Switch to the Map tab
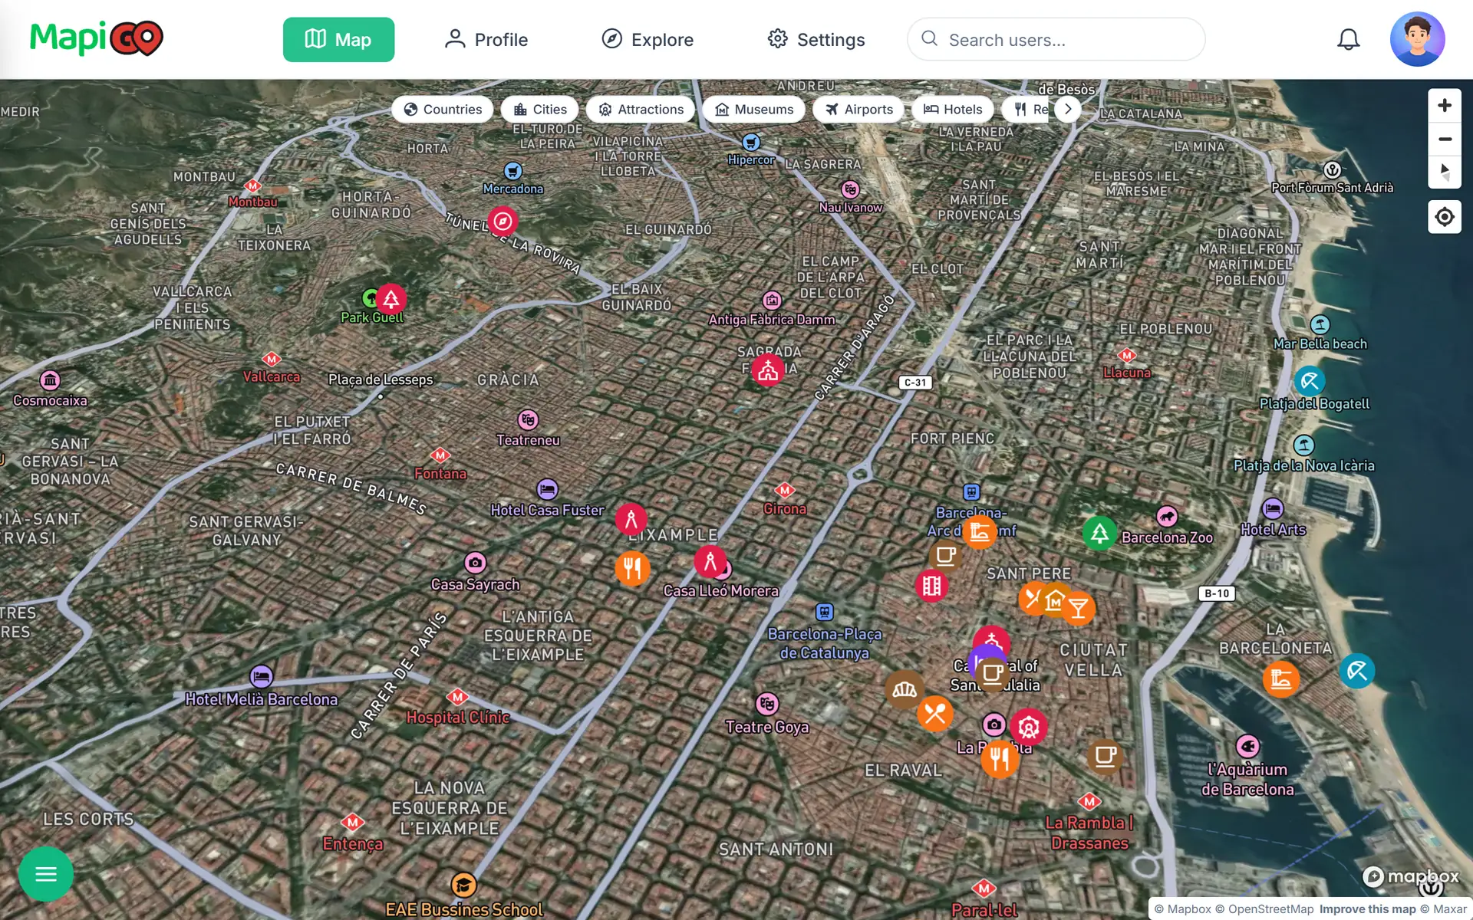This screenshot has height=920, width=1473. coord(338,40)
